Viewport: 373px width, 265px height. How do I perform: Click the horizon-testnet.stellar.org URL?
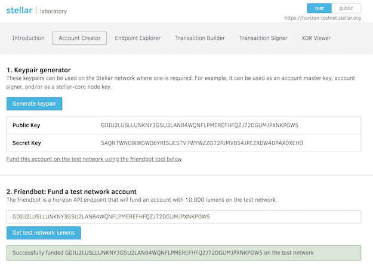tap(323, 19)
